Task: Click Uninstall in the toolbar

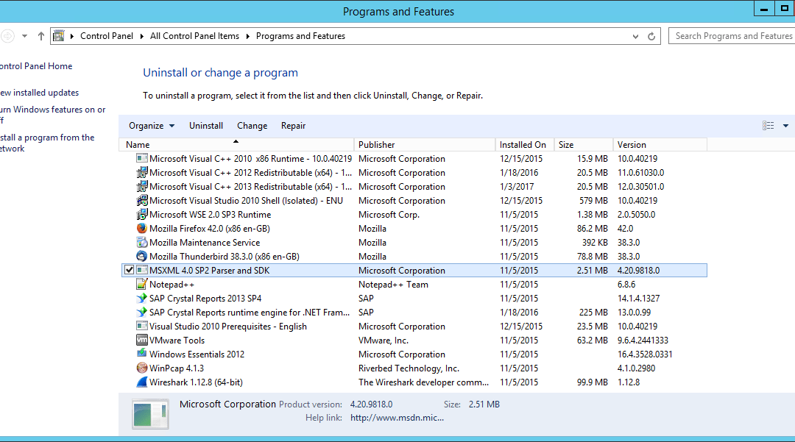Action: click(x=206, y=126)
